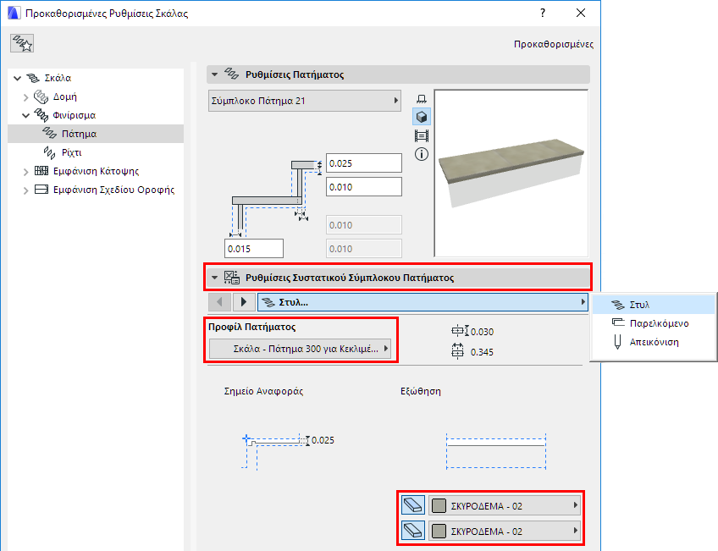
Task: Select the Δομή tree item
Action: (65, 96)
